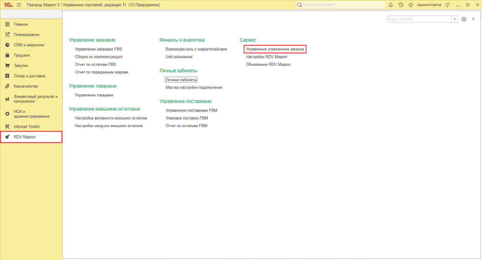Select the RDV Маркет section
The width and height of the screenshot is (482, 260).
31,137
